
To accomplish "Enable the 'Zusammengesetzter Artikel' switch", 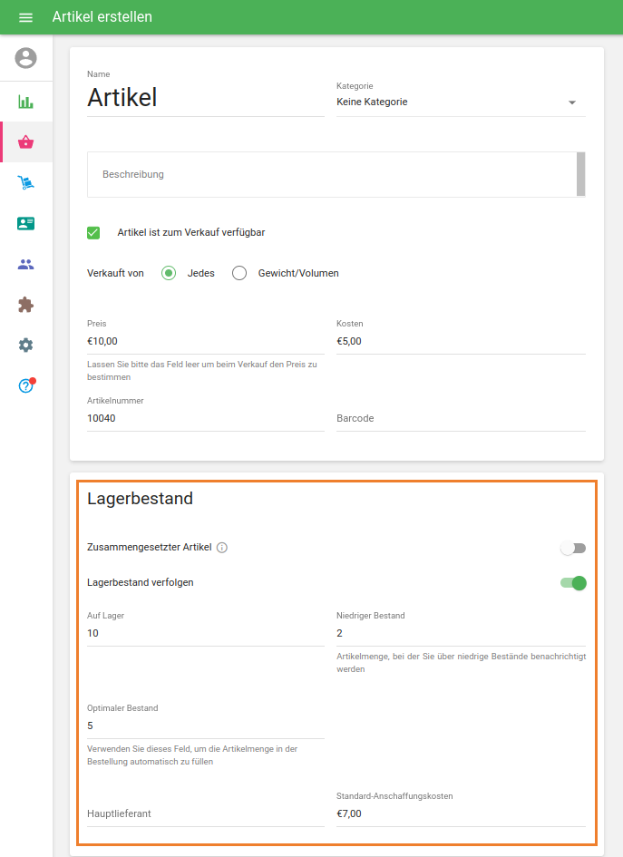I will click(x=573, y=548).
